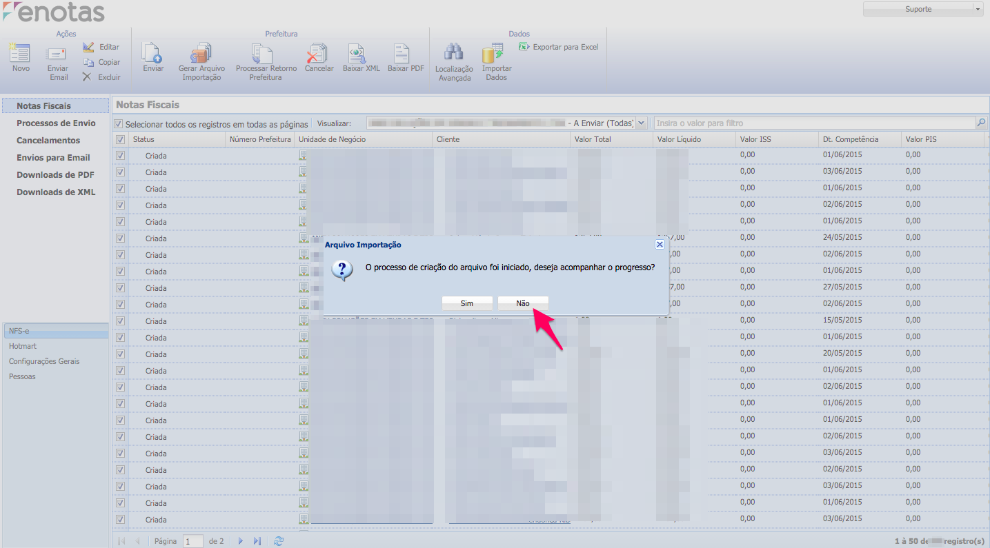990x548 pixels.
Task: Open Importar Dados tool
Action: pos(496,63)
